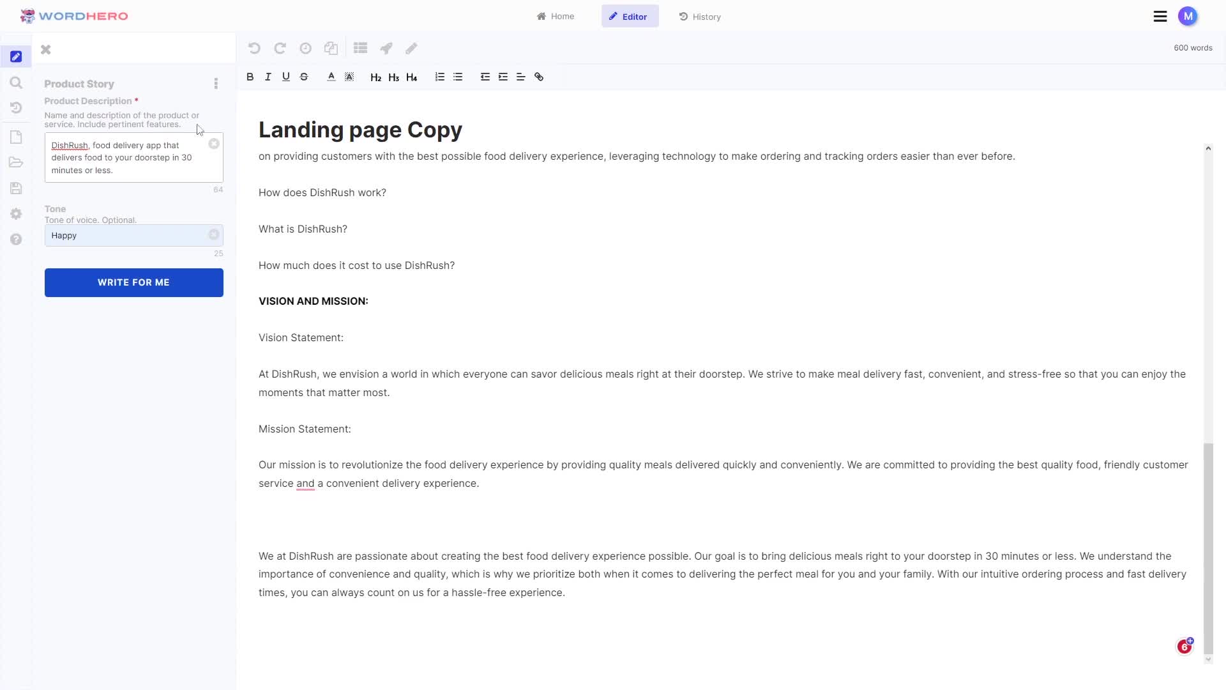This screenshot has height=690, width=1226.
Task: Click the 600 words counter
Action: click(x=1193, y=48)
